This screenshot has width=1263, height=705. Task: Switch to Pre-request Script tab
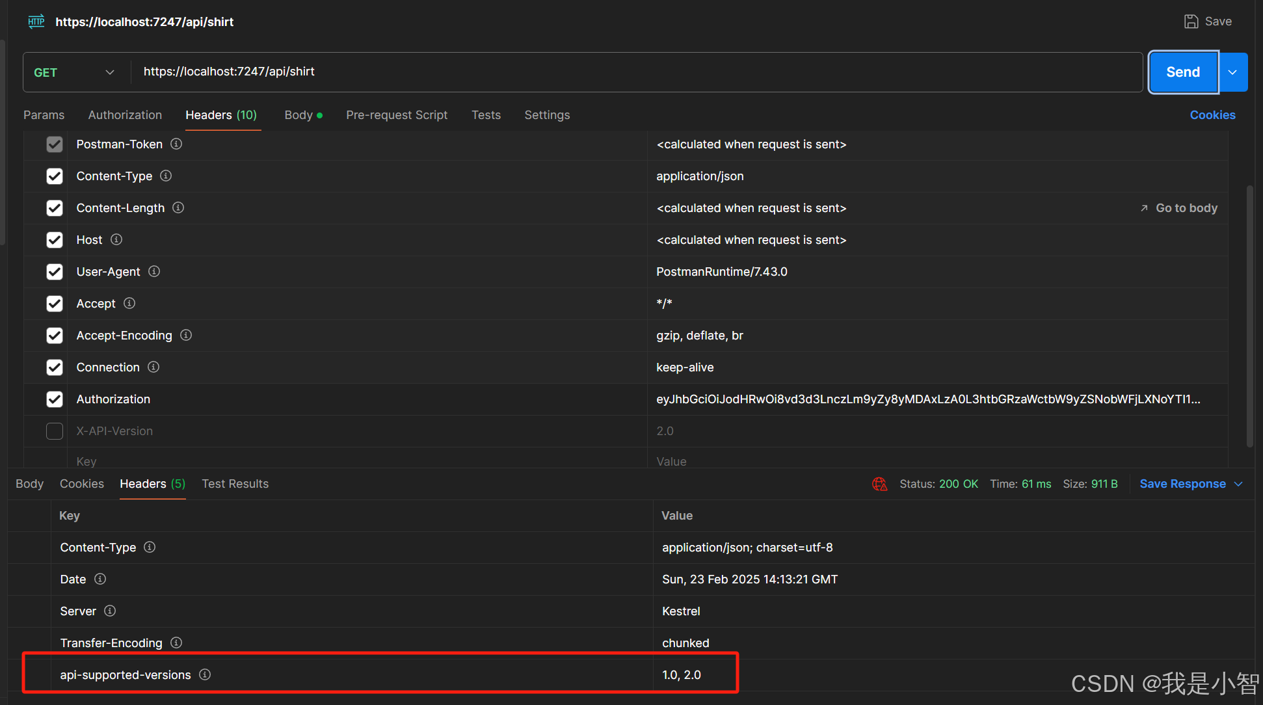(x=397, y=115)
